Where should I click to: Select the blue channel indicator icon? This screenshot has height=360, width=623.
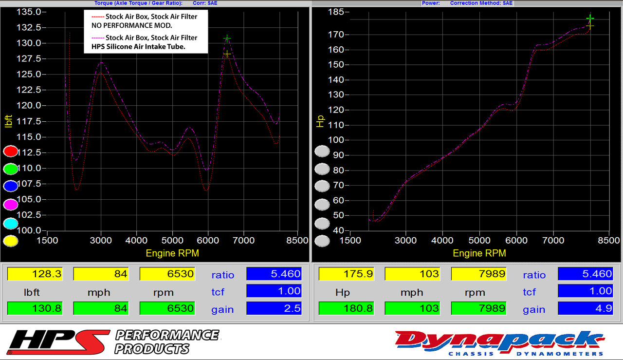tap(10, 186)
